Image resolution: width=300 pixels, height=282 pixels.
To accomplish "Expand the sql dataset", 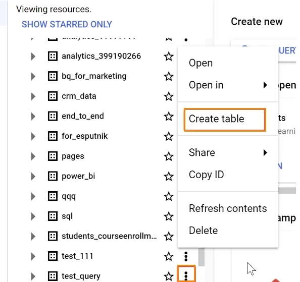I will pos(33,216).
